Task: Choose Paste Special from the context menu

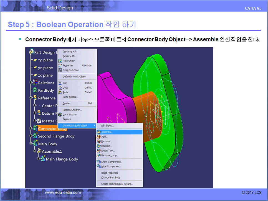Action: 70,97
